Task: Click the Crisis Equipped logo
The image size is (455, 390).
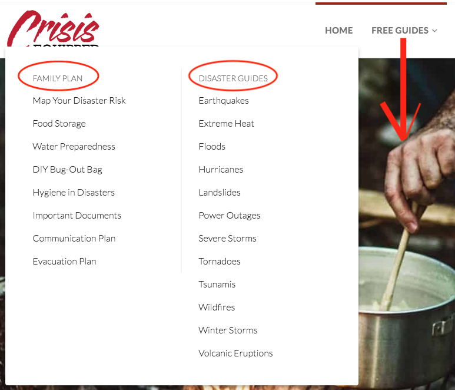Action: tap(54, 28)
